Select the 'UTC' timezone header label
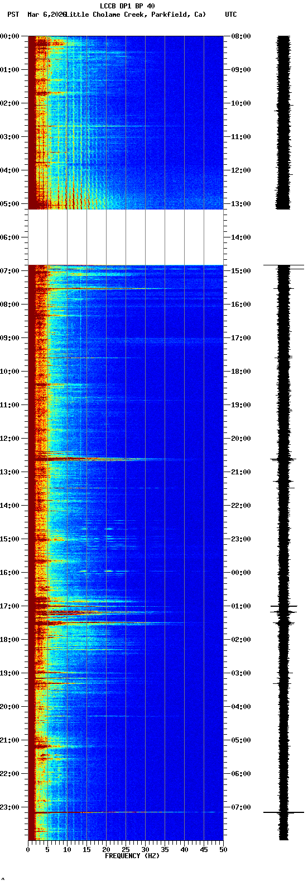The height and width of the screenshot is (885, 308). (x=231, y=15)
